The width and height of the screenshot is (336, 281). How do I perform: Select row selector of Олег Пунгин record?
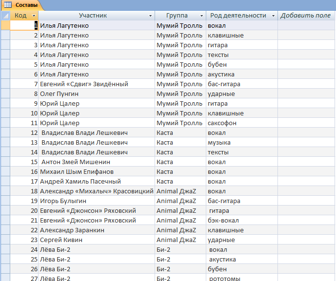[5, 94]
